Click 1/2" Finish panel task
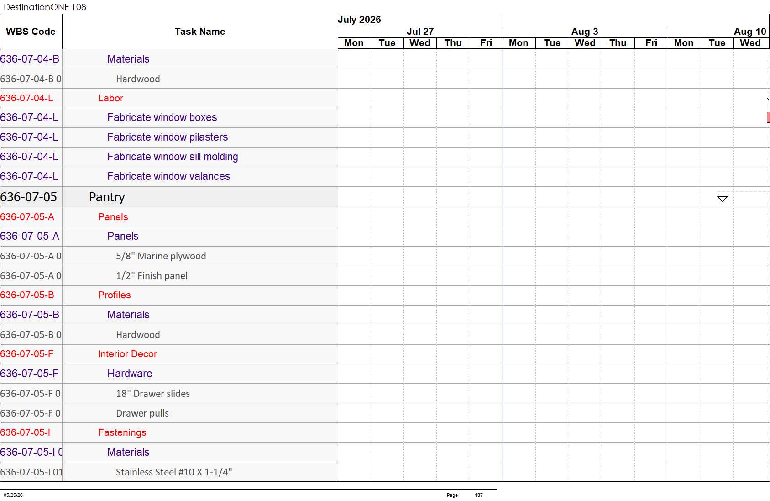 [x=152, y=276]
